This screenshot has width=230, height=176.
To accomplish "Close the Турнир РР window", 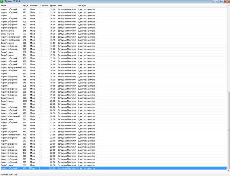I will pos(227,1).
